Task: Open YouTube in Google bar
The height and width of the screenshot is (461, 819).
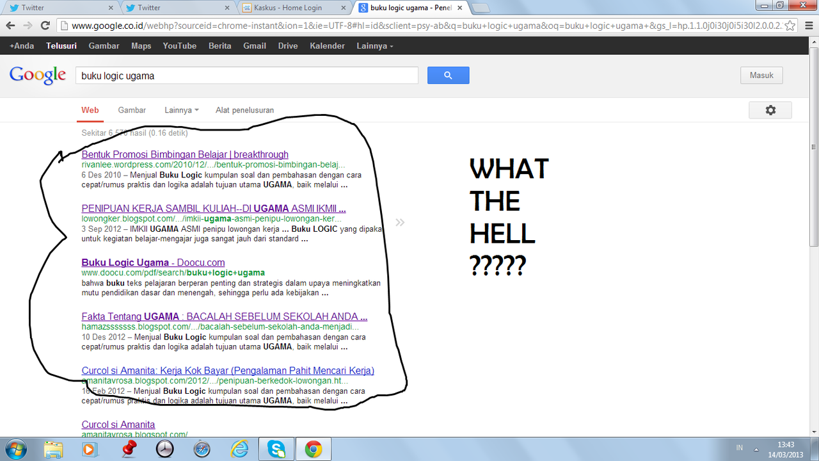Action: pos(180,46)
